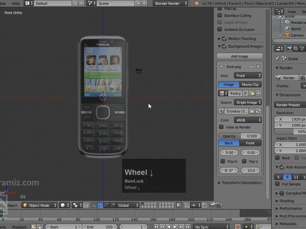Adjust the Opacity slider at 0.500
The width and height of the screenshot is (306, 229).
[240, 136]
